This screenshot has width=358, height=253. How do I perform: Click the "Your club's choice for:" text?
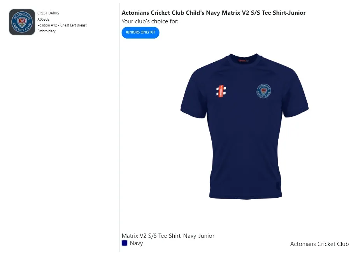click(150, 21)
